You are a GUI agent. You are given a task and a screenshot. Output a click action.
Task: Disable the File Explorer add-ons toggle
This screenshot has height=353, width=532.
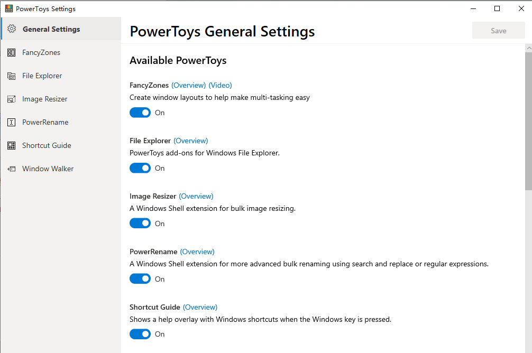point(140,168)
